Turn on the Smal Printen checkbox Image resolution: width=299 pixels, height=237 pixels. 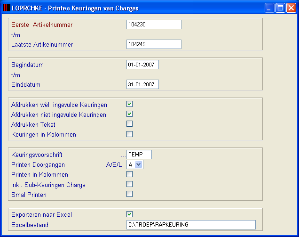pos(129,194)
